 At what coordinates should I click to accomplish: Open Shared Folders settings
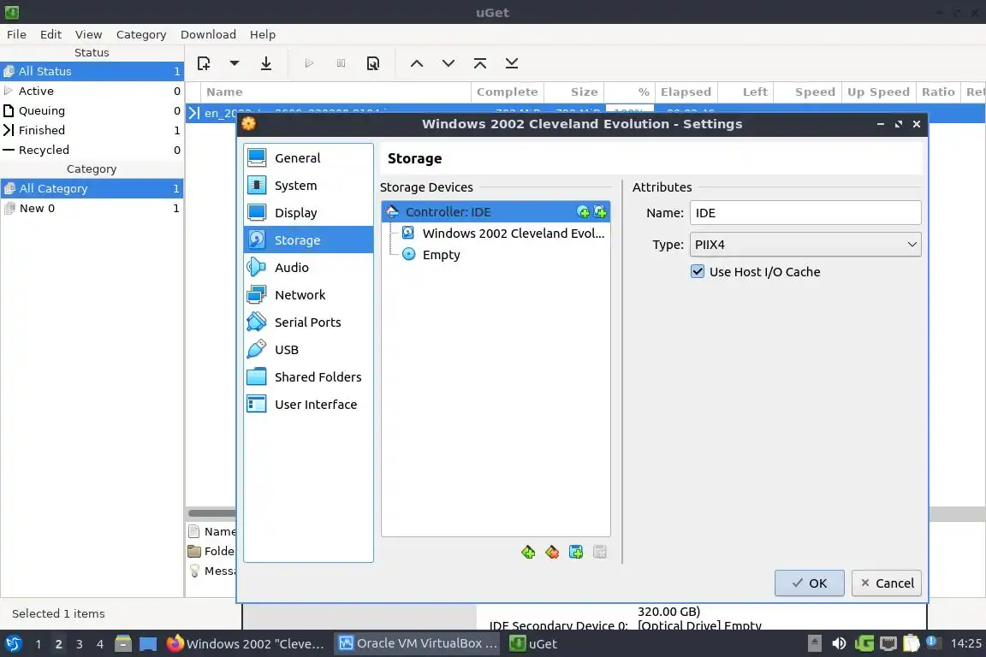click(308, 376)
